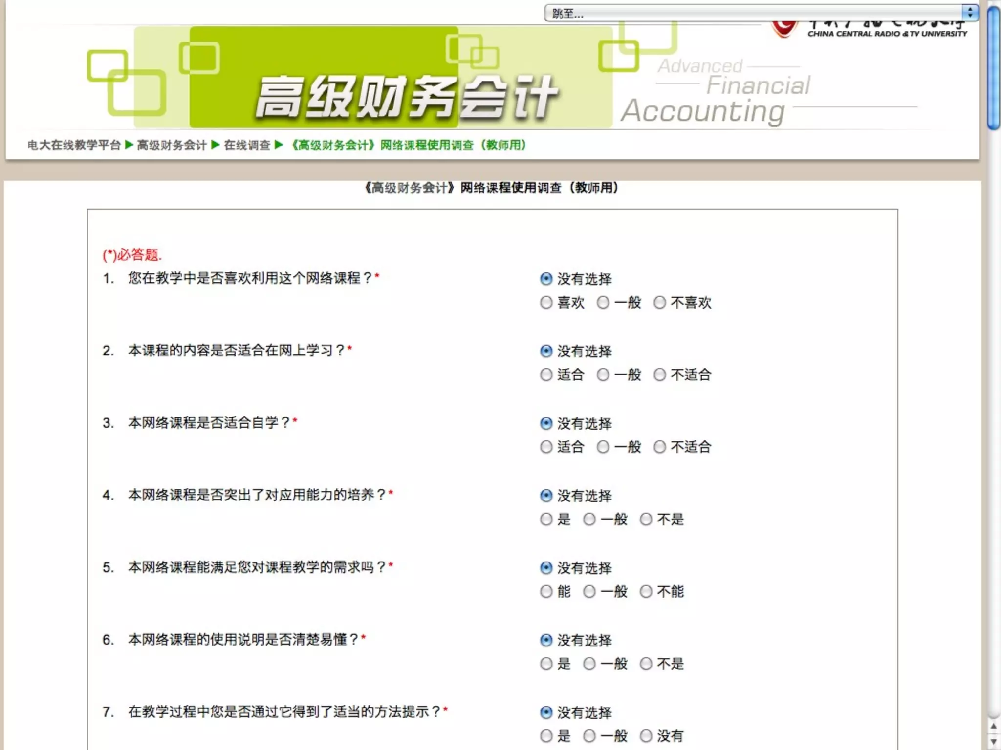Choose 不能 for question 5
1001x750 pixels.
click(646, 592)
